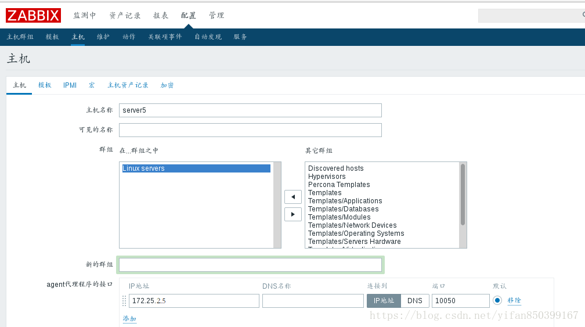This screenshot has width=585, height=327.
Task: Focus the 新的群组 input field
Action: tap(250, 265)
